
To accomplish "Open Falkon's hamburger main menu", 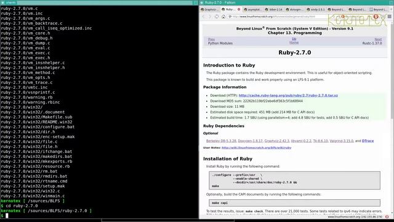I will coord(390,17).
